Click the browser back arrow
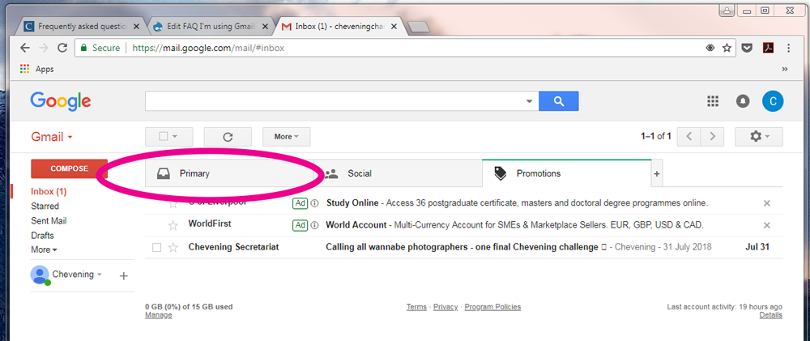This screenshot has height=341, width=810. click(x=25, y=48)
